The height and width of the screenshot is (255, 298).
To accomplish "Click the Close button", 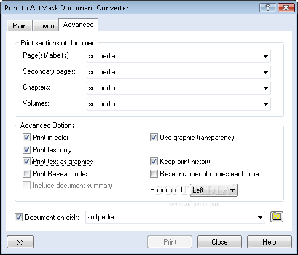I will (x=219, y=242).
